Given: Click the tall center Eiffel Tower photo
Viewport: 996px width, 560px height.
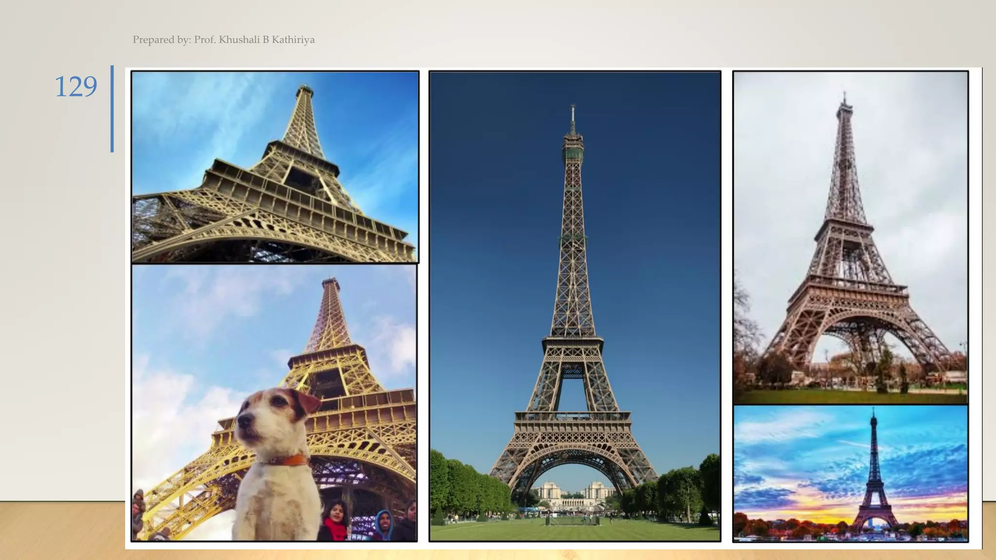Looking at the screenshot, I should tap(574, 305).
